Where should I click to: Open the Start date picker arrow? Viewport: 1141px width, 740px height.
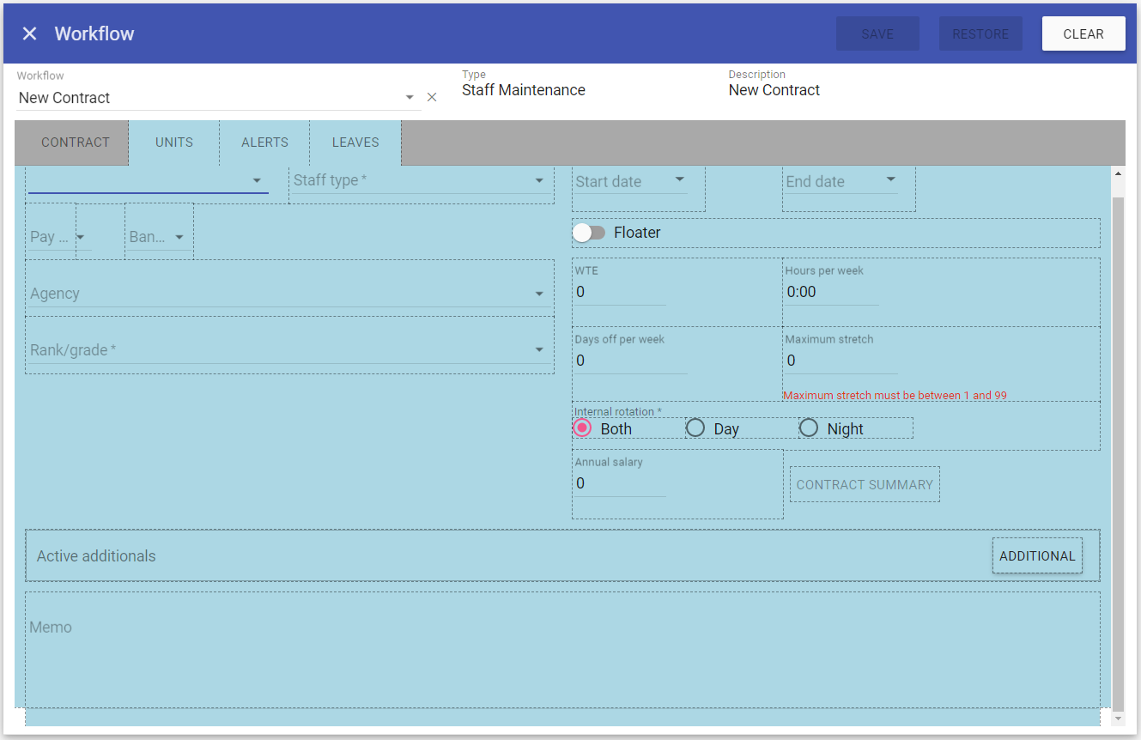[x=679, y=179]
